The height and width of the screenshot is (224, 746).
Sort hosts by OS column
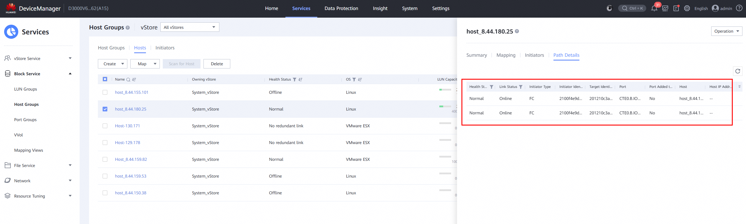pos(360,80)
